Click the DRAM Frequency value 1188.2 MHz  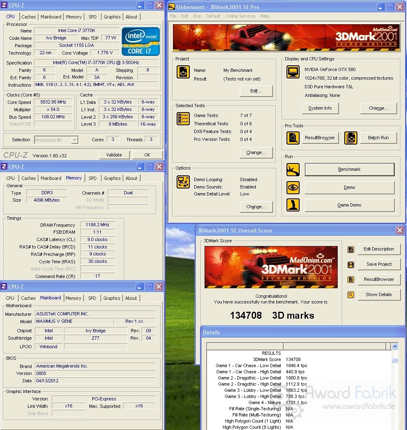[98, 225]
